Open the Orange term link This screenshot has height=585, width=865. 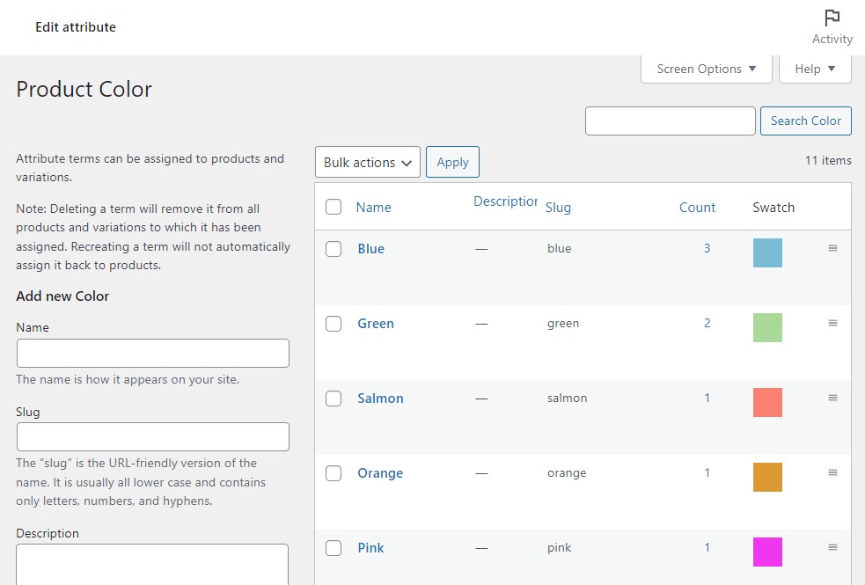(380, 473)
